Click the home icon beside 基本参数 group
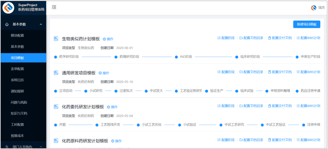328x149 pixels. [x=7, y=25]
